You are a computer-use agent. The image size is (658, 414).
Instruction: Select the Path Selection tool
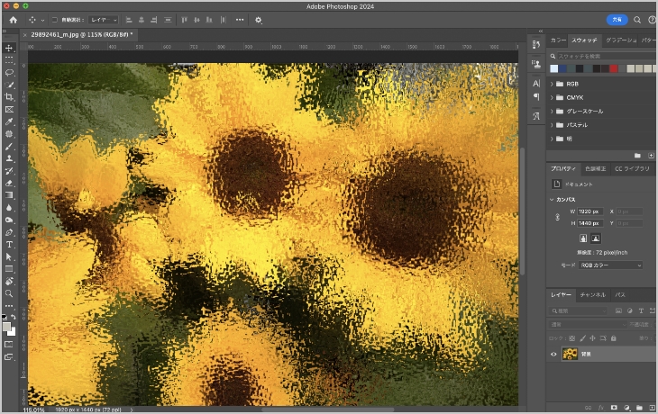(x=9, y=256)
